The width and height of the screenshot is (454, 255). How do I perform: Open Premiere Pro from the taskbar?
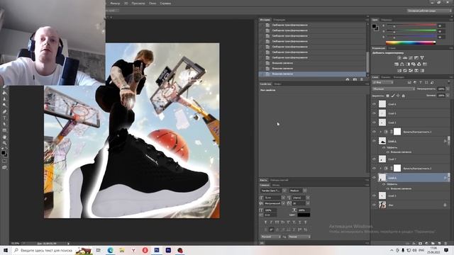(x=168, y=250)
